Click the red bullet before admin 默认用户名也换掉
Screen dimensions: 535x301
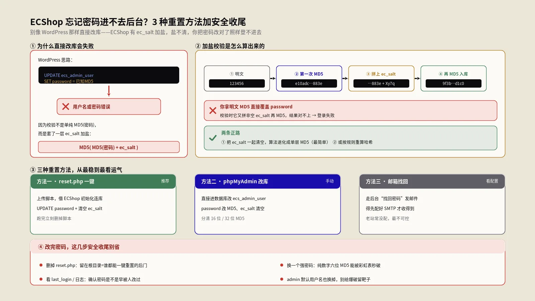pyautogui.click(x=282, y=279)
